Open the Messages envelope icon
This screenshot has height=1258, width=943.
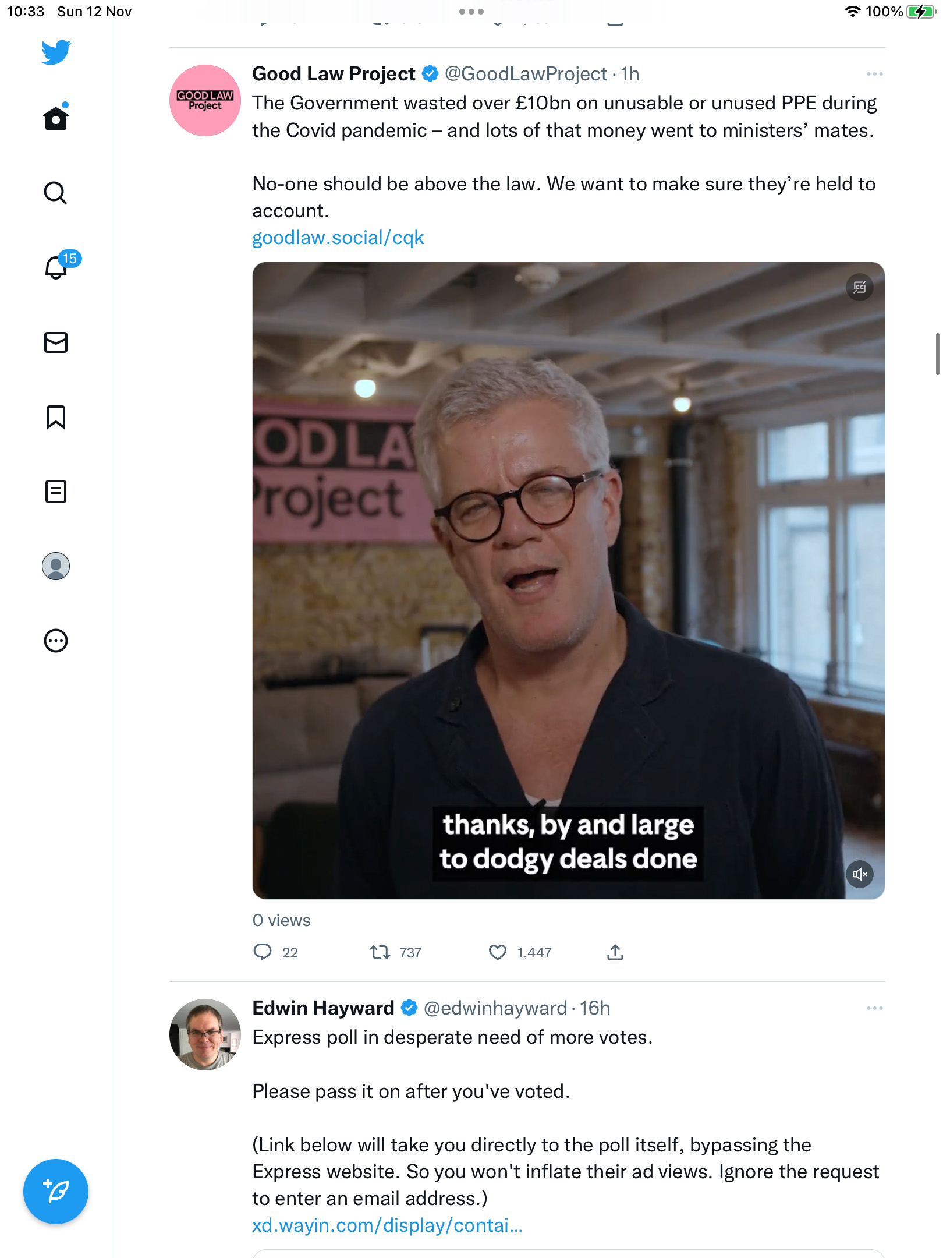coord(56,342)
